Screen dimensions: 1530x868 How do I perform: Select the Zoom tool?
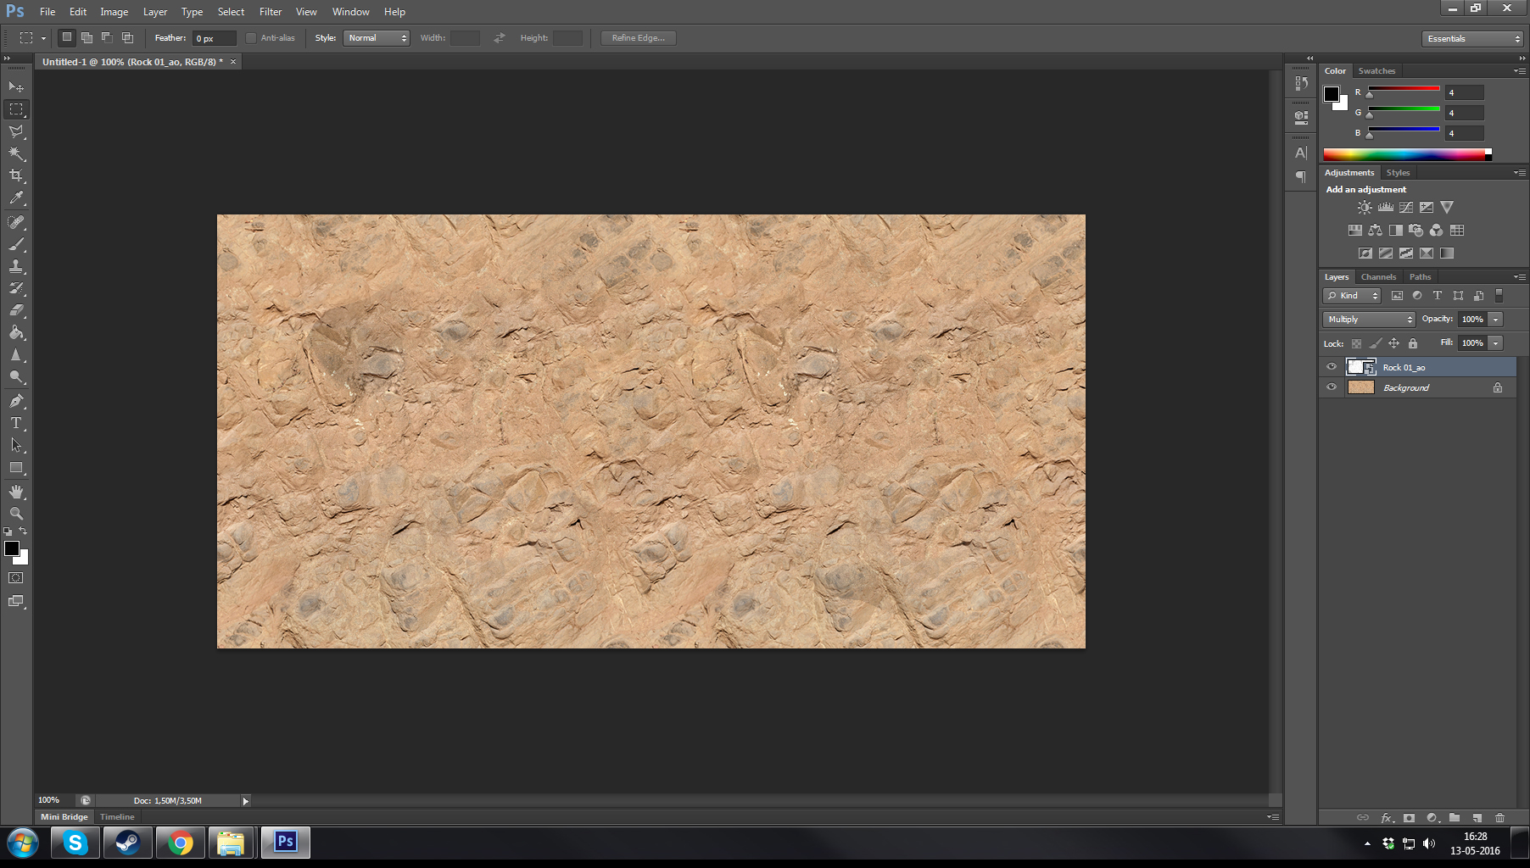(16, 514)
